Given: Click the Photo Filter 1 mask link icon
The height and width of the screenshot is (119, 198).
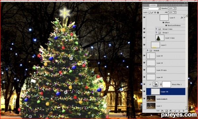Looking at the screenshot, I should 161,84.
